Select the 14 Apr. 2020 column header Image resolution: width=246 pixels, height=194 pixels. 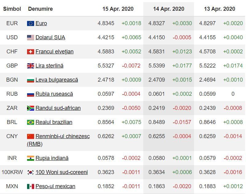click(x=169, y=9)
